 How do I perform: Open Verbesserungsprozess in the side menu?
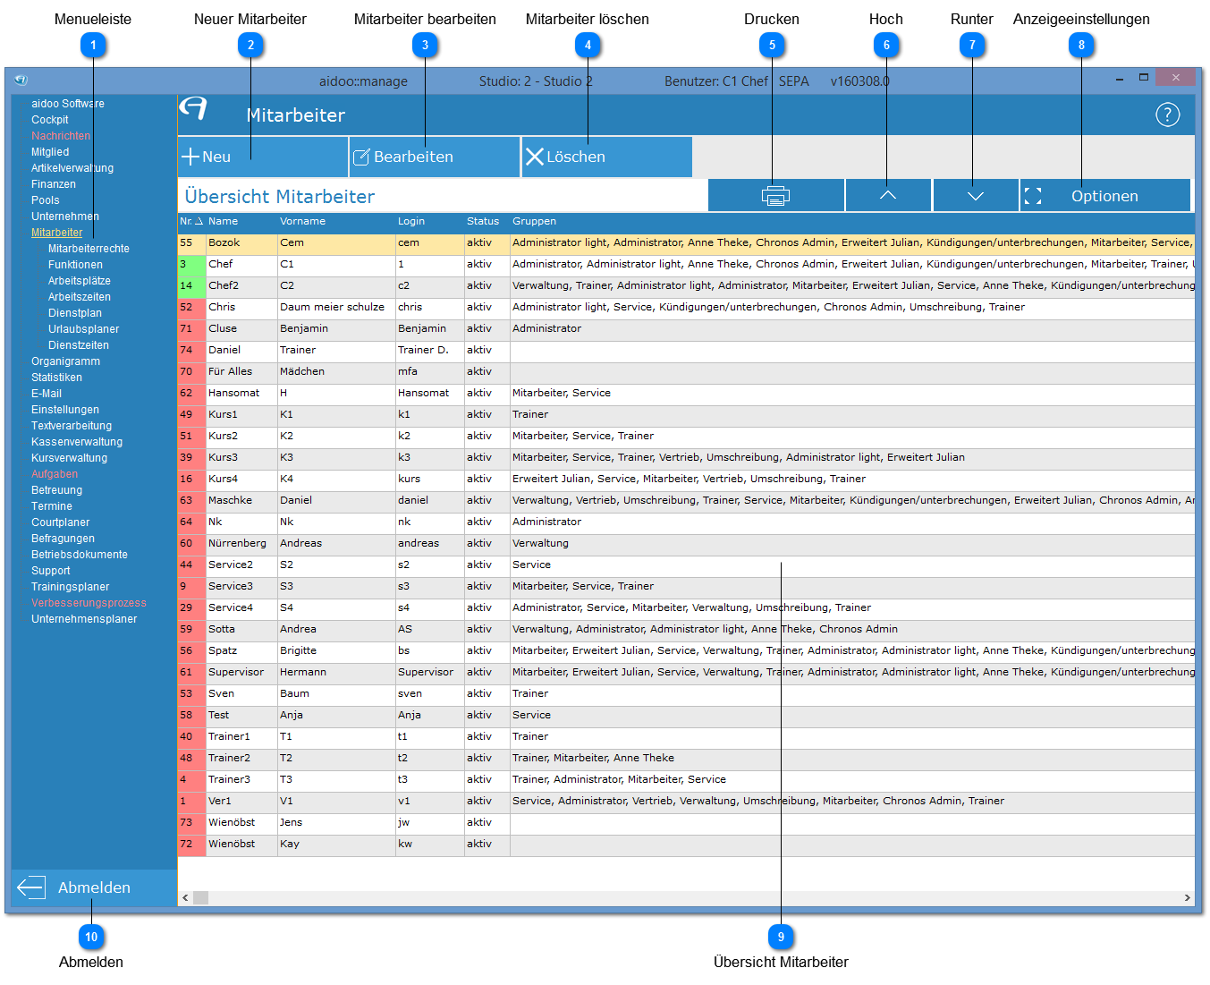(89, 603)
